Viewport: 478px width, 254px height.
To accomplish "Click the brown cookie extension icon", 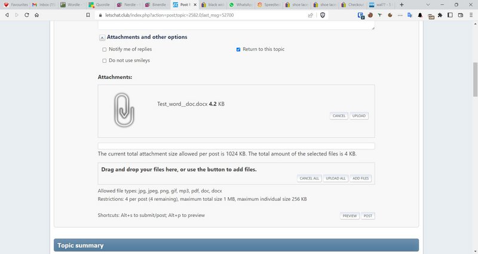I will 390,15.
